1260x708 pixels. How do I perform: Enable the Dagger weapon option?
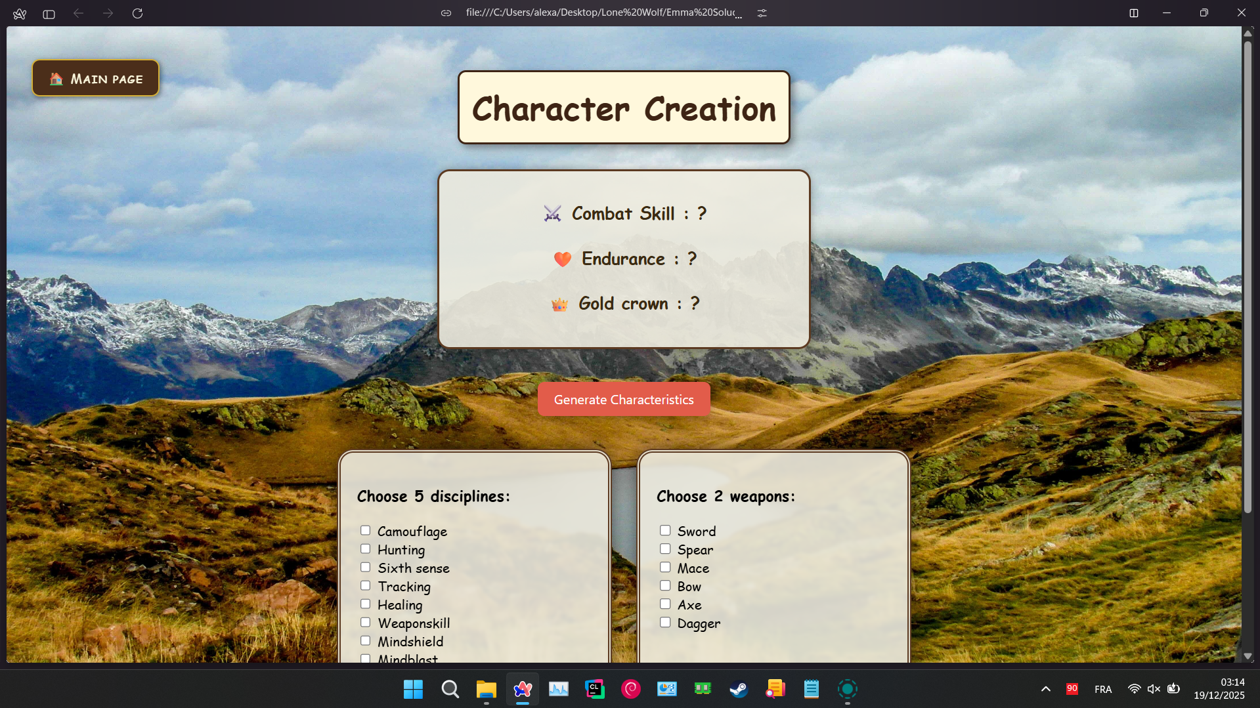pyautogui.click(x=665, y=623)
